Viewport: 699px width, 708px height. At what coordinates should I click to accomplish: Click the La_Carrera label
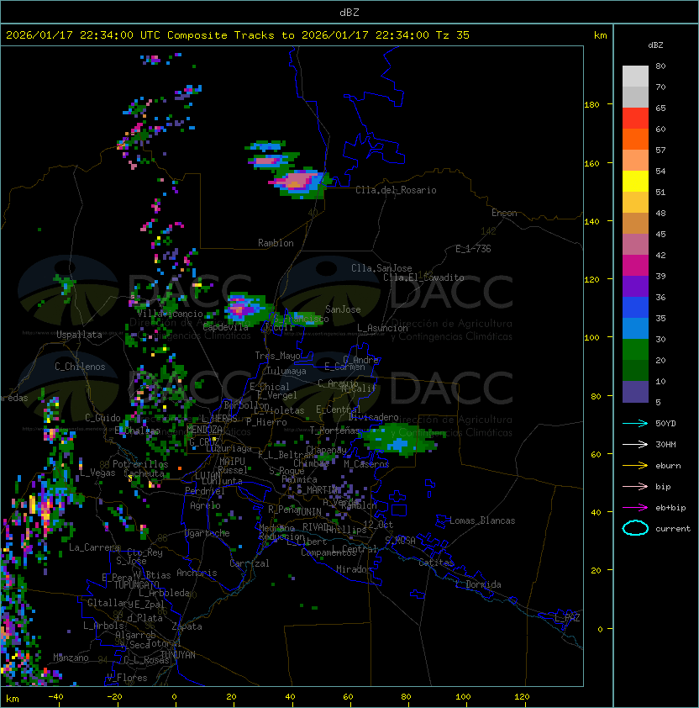(95, 547)
